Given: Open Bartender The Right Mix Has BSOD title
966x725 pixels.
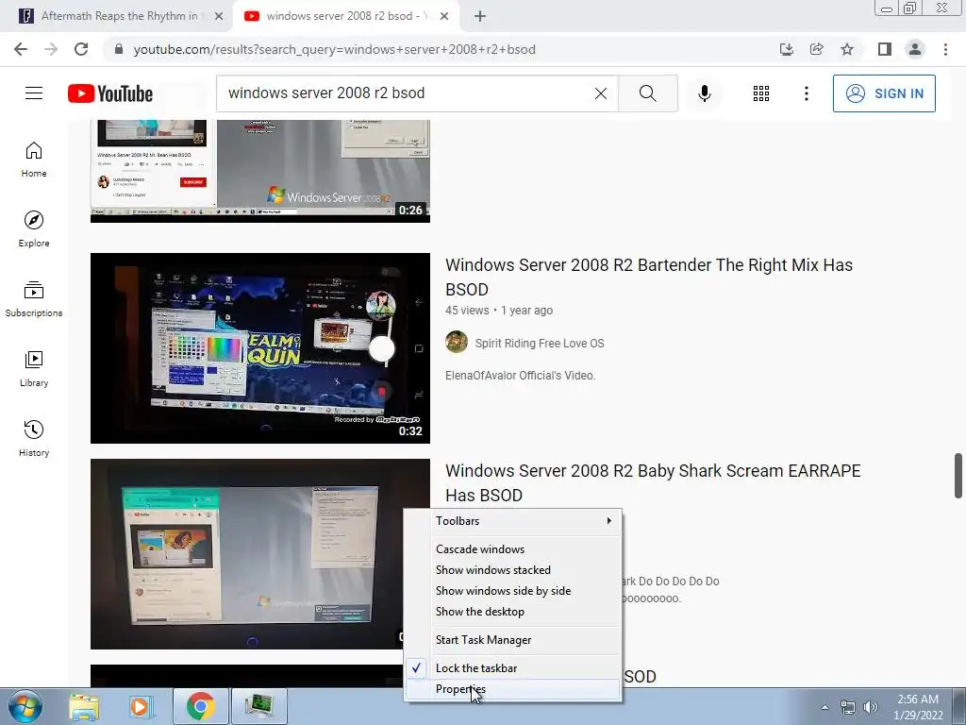Looking at the screenshot, I should click(x=649, y=277).
